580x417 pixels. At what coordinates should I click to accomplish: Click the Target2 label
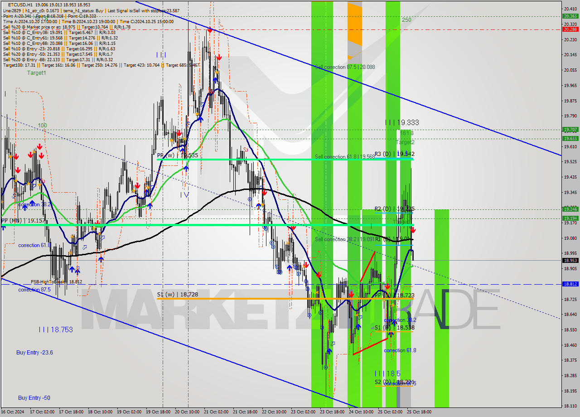[405, 142]
